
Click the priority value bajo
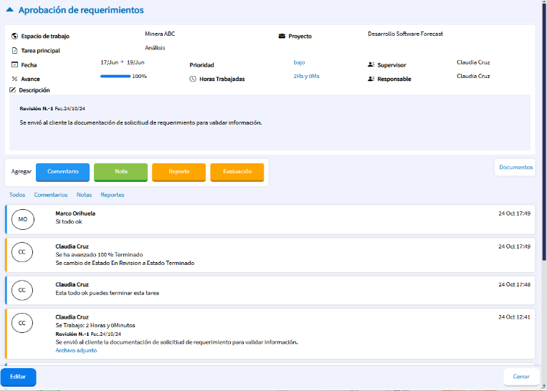point(300,62)
